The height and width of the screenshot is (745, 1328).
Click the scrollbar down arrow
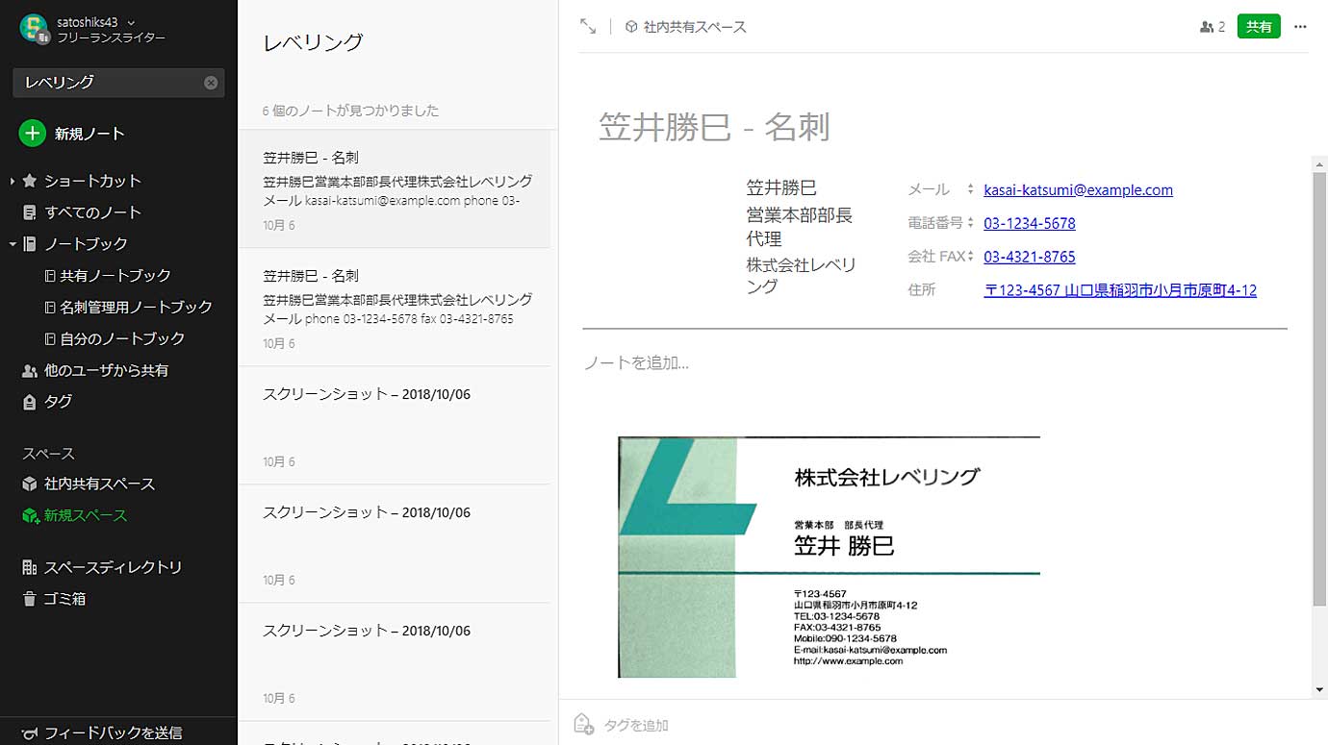[x=1319, y=689]
